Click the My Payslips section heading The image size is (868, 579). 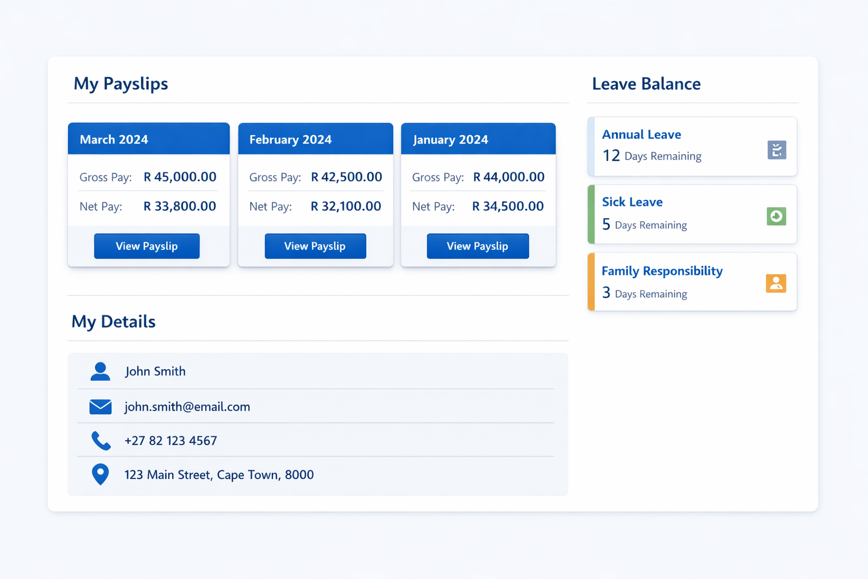pos(120,84)
